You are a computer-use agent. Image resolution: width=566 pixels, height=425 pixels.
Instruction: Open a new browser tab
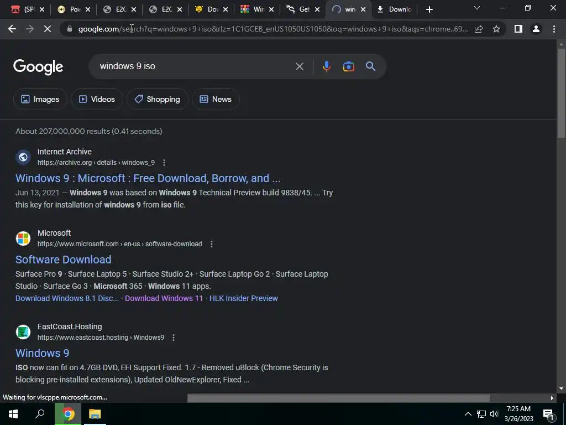click(x=429, y=10)
